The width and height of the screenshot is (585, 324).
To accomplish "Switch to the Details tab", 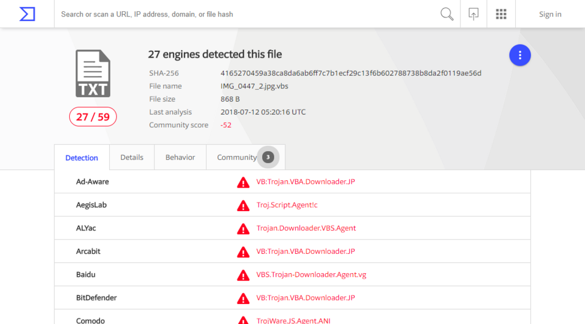I will coord(132,157).
